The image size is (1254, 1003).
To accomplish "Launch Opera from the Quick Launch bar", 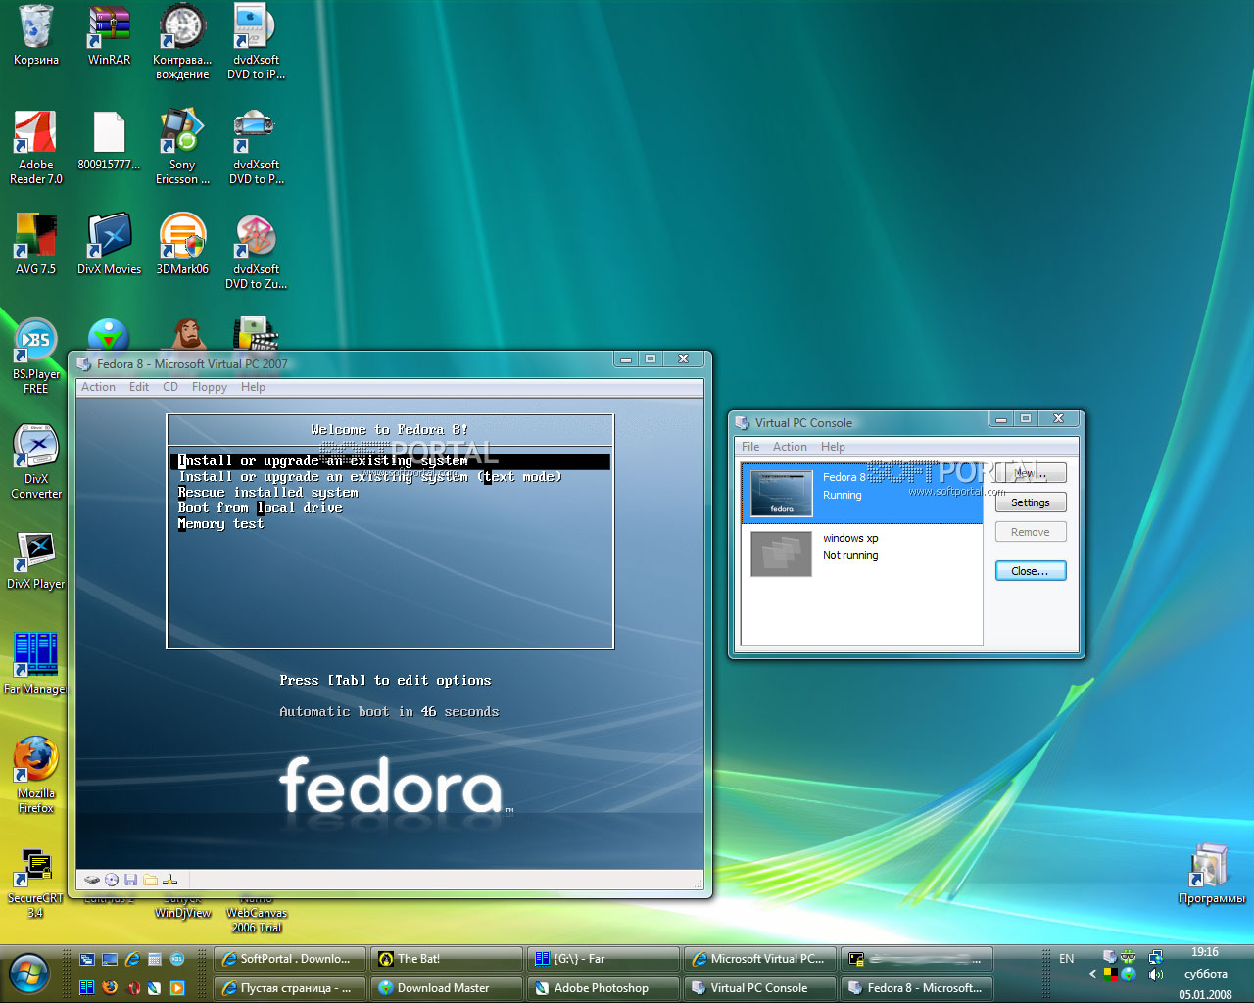I will point(132,987).
